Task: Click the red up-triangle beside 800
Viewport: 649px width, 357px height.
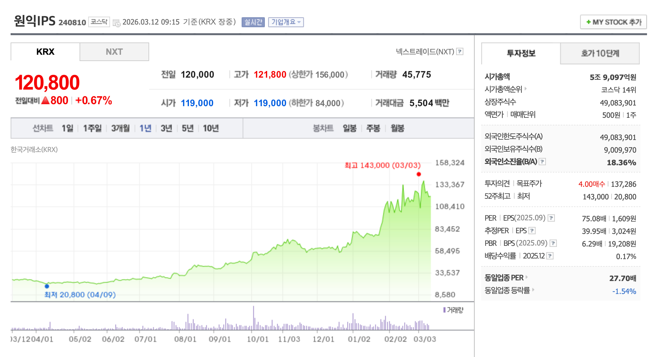Action: click(45, 100)
